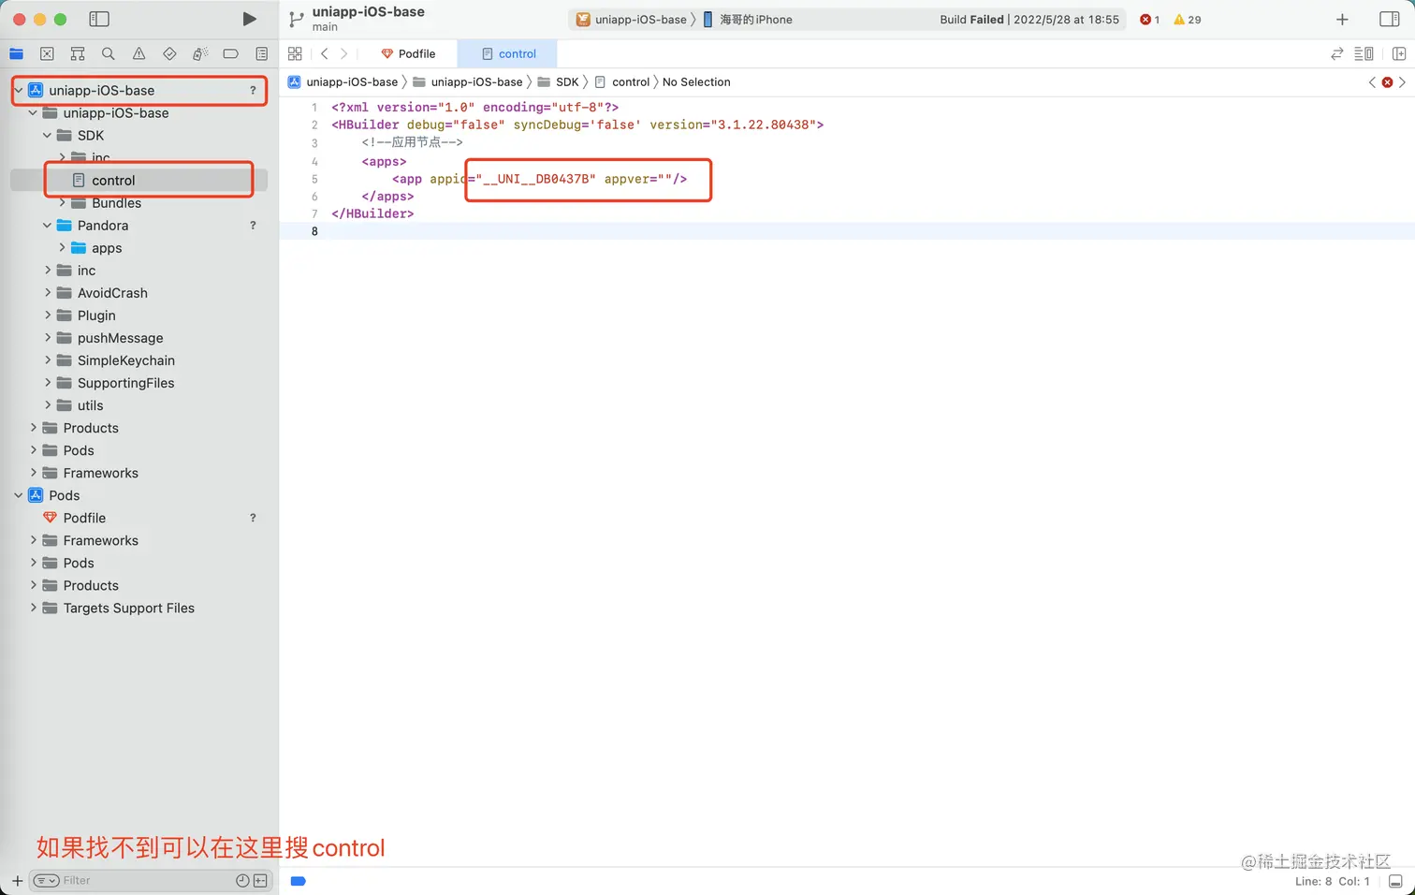Open the Project navigator folder icon
This screenshot has height=895, width=1415.
click(16, 53)
